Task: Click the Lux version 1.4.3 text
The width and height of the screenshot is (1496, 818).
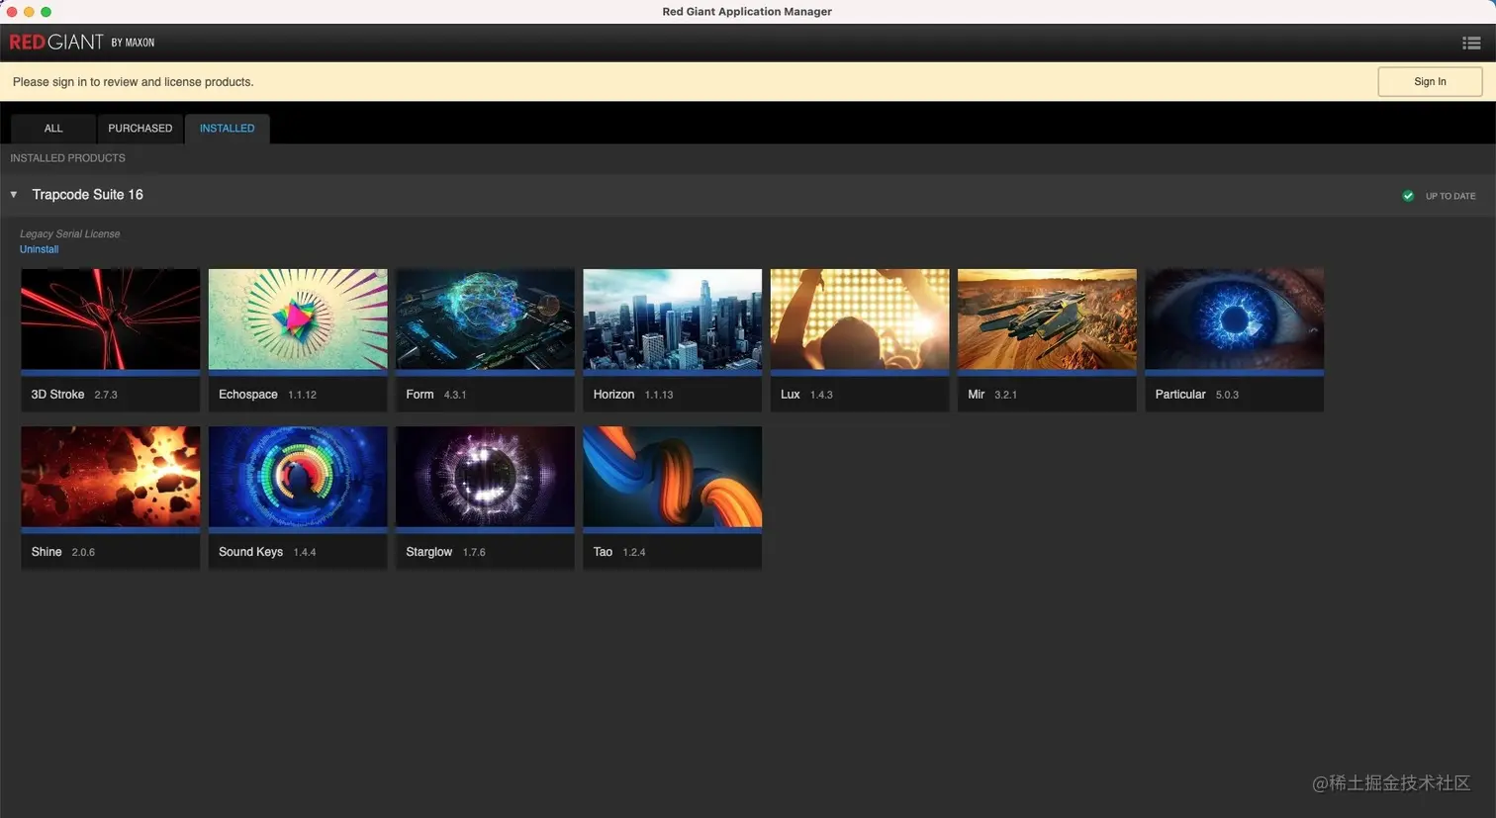Action: pyautogui.click(x=821, y=395)
